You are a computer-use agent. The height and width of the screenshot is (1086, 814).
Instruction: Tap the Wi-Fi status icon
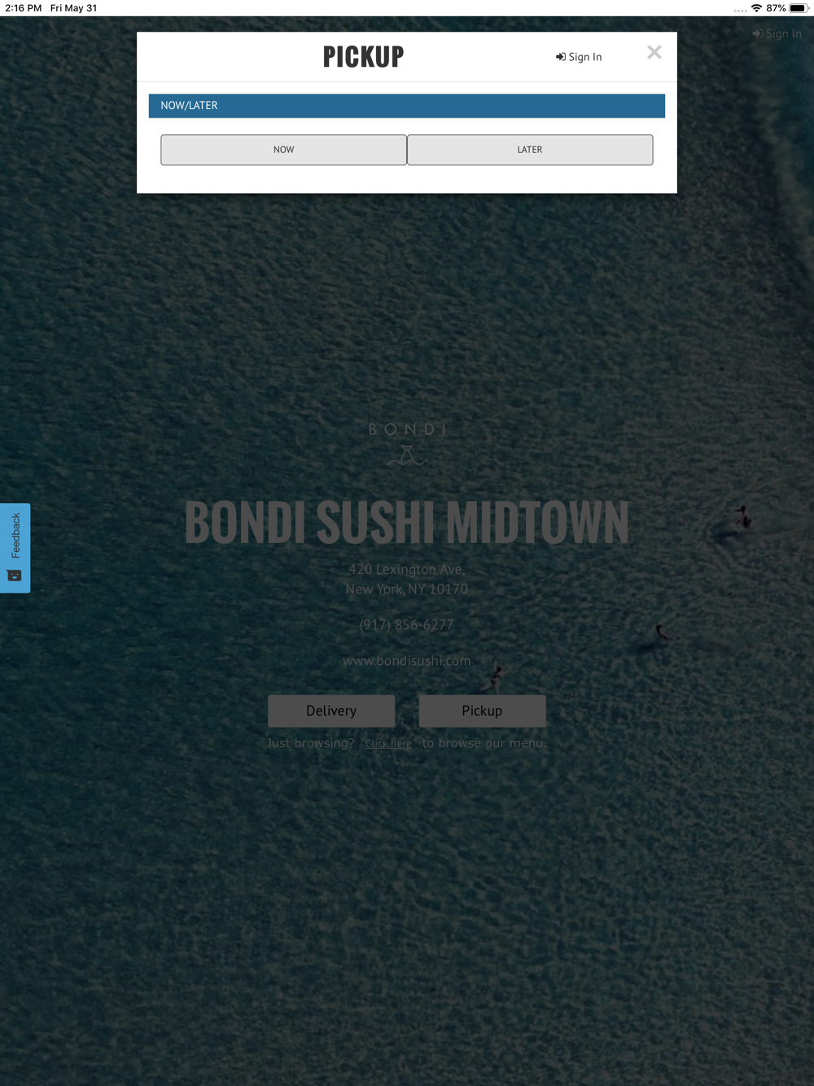click(x=756, y=8)
